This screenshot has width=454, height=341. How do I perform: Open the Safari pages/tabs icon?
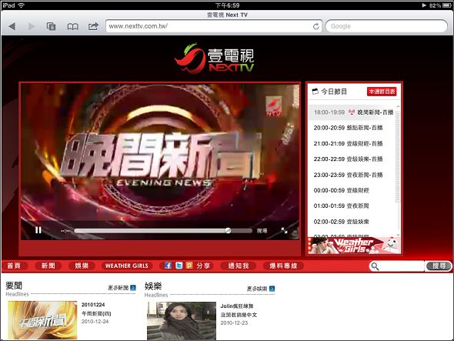click(x=52, y=26)
